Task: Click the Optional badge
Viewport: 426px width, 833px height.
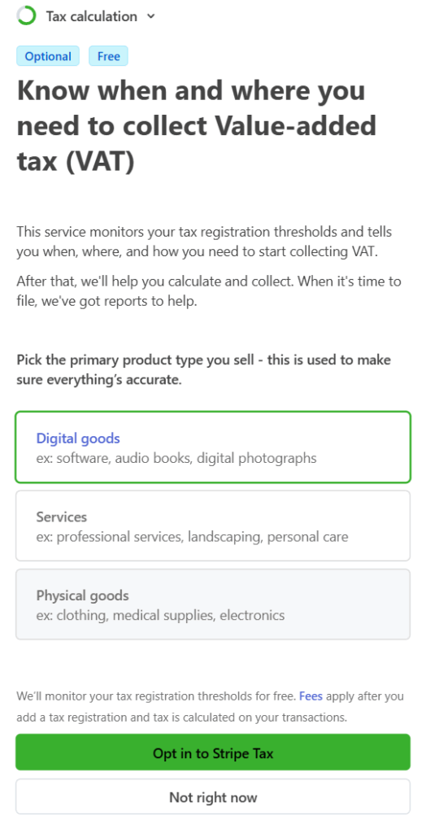Action: pos(48,56)
